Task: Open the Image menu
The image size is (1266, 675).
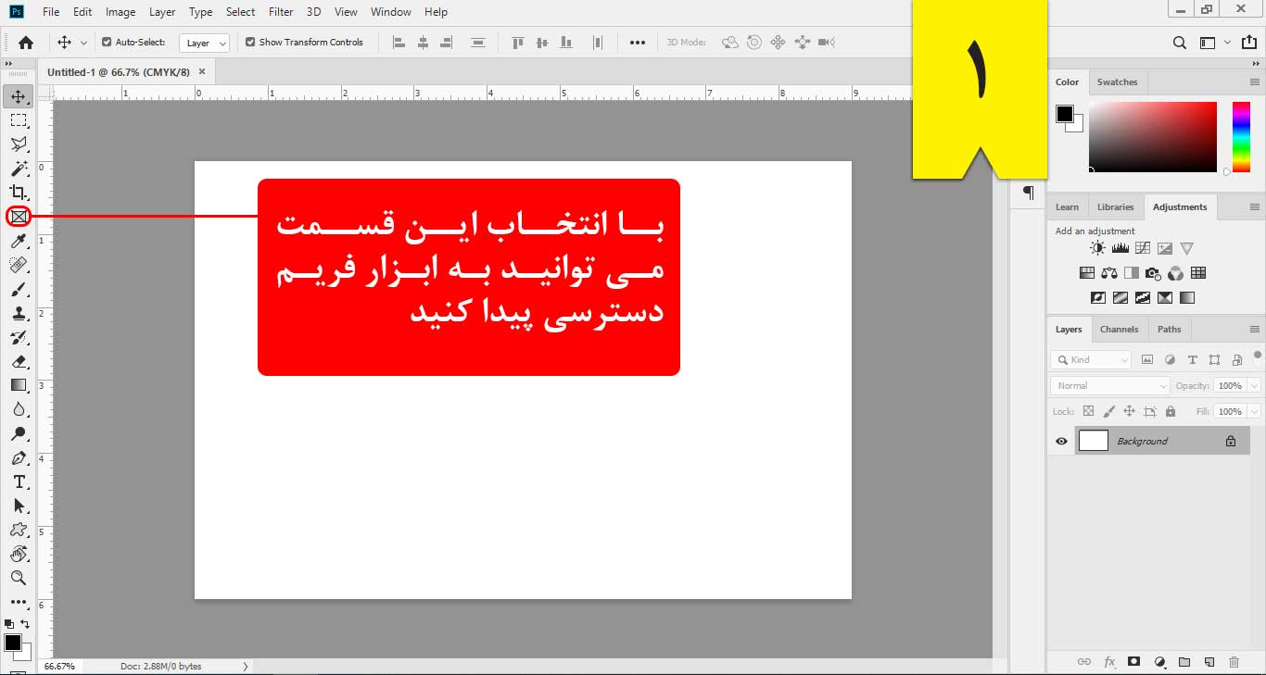Action: click(120, 12)
